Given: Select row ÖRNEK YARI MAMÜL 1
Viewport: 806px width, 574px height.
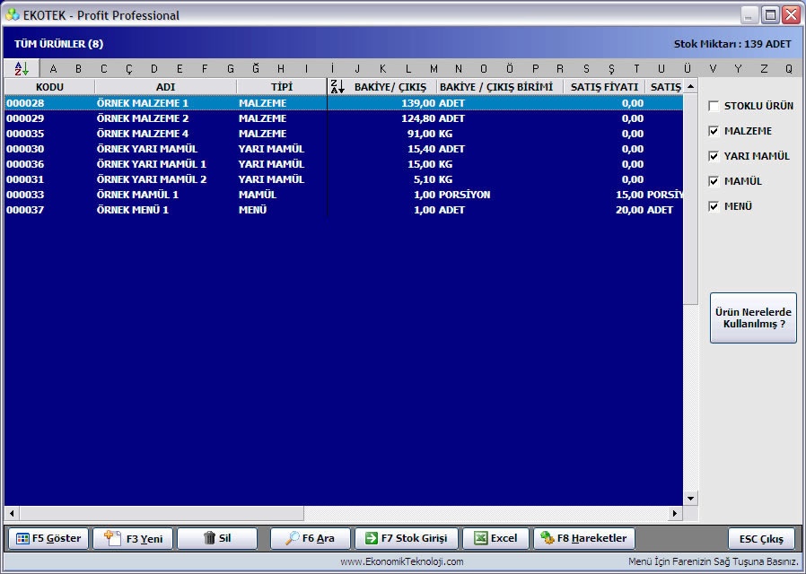Looking at the screenshot, I should [344, 164].
